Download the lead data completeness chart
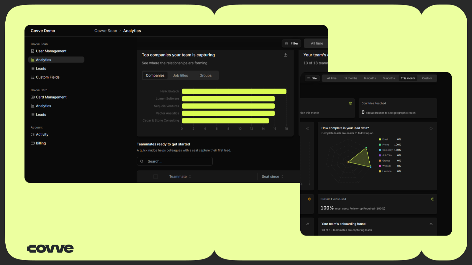 [x=431, y=128]
